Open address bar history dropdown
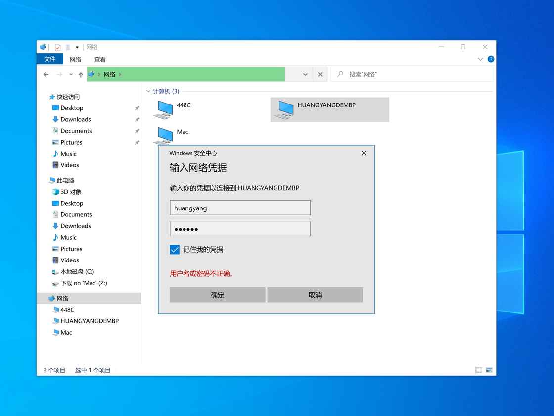The width and height of the screenshot is (554, 416). 305,75
